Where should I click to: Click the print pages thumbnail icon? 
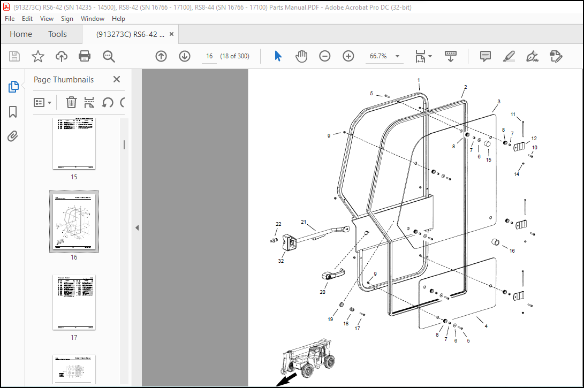pyautogui.click(x=89, y=102)
